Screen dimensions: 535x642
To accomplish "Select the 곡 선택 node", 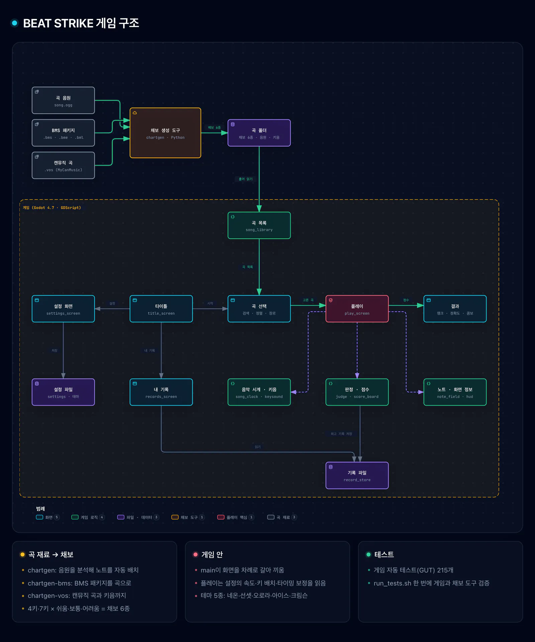I will (x=259, y=309).
